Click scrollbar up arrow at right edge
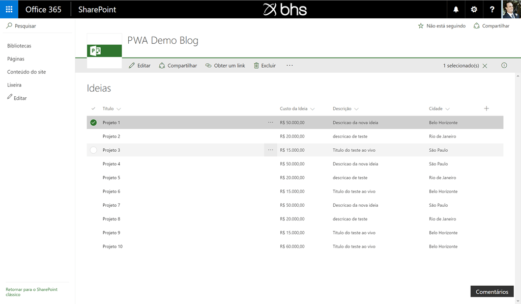 [x=517, y=76]
